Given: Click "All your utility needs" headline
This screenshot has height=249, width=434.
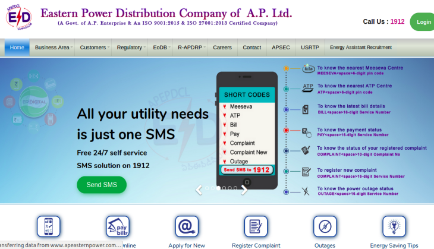Looking at the screenshot, I should pyautogui.click(x=143, y=114).
